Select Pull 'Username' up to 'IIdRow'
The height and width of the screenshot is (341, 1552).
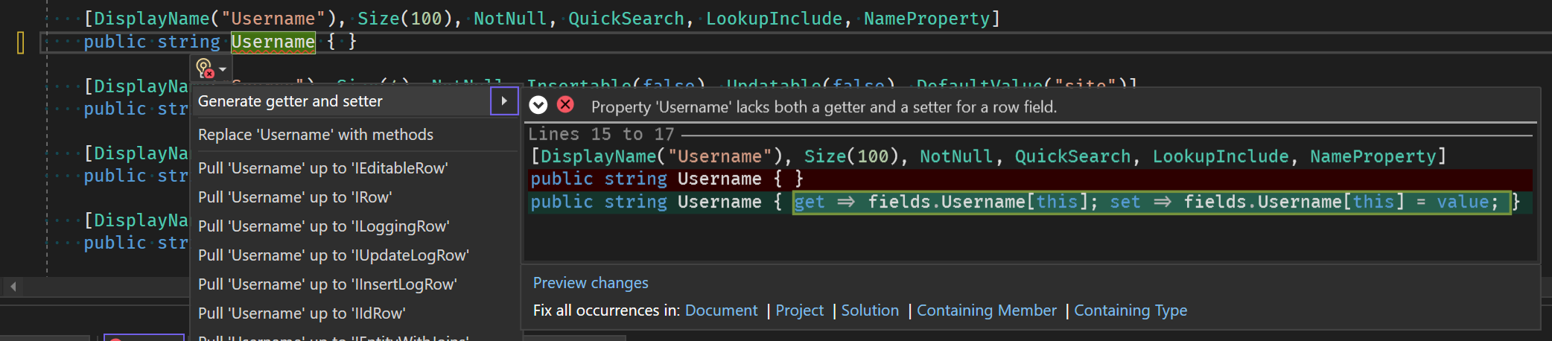point(302,313)
